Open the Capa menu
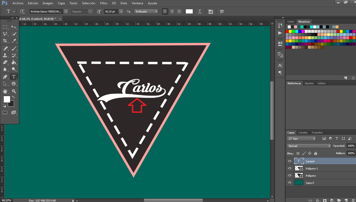This screenshot has width=356, height=202. point(61,3)
